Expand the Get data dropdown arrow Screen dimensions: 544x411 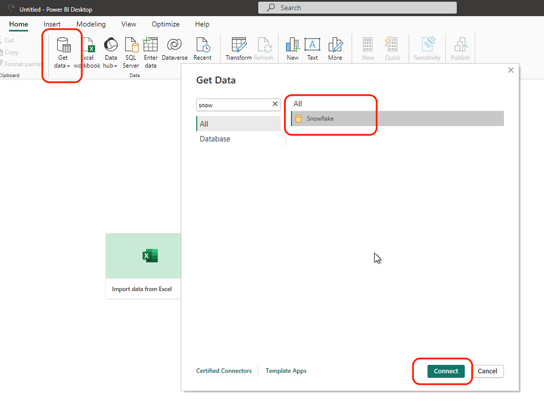tap(68, 66)
